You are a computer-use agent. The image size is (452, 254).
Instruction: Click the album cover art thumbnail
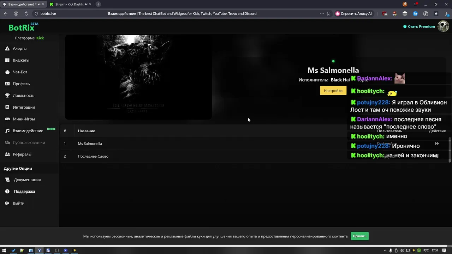click(138, 77)
